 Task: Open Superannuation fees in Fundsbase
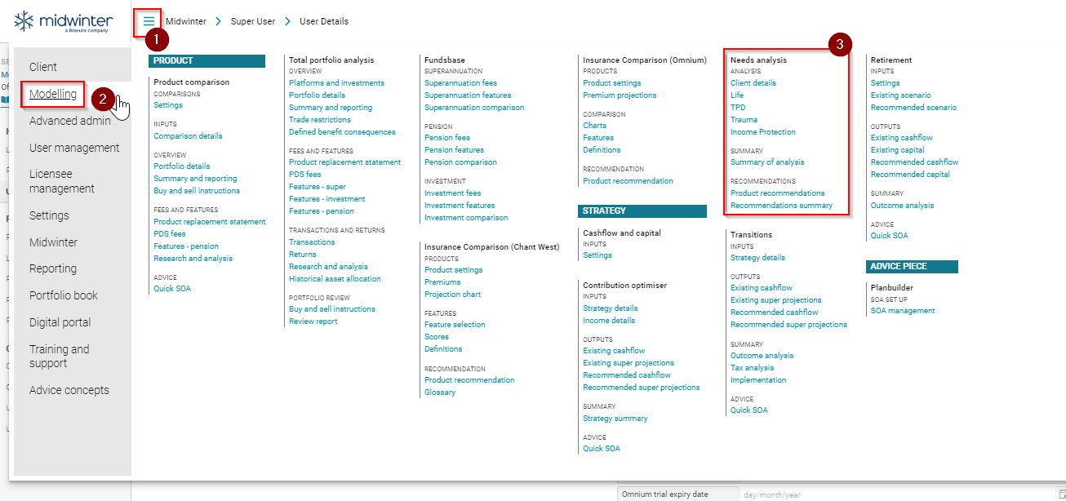pos(460,83)
